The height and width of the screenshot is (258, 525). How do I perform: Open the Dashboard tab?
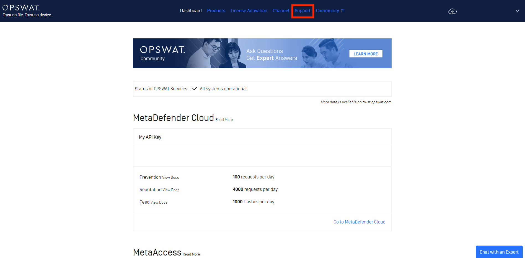point(191,10)
